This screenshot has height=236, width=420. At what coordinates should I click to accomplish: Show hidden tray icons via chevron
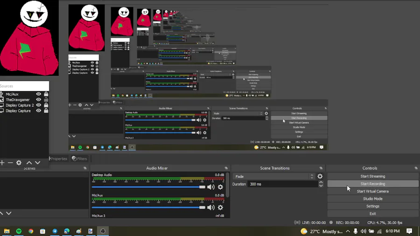coord(348,231)
